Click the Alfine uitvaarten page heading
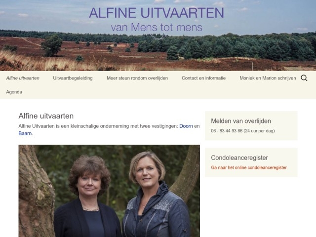 pyautogui.click(x=46, y=116)
